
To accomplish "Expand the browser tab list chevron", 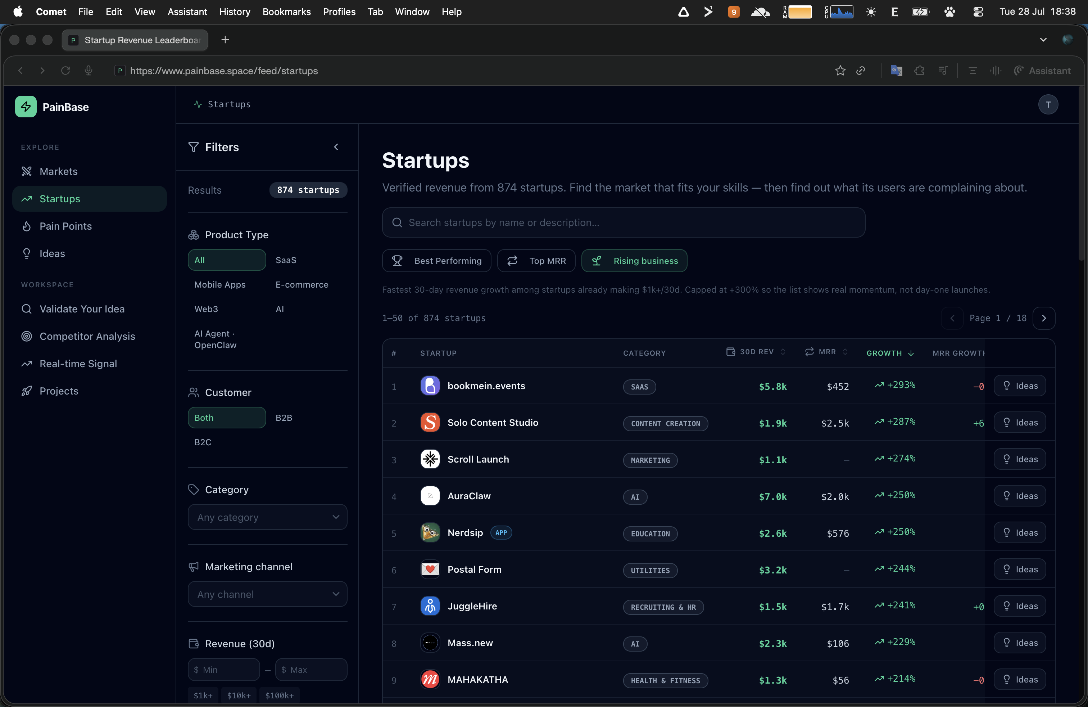I will (x=1043, y=40).
